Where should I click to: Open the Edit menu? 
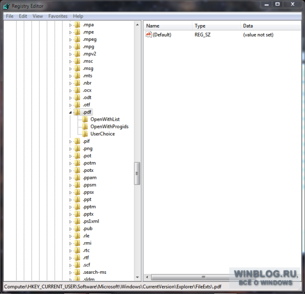pyautogui.click(x=23, y=16)
